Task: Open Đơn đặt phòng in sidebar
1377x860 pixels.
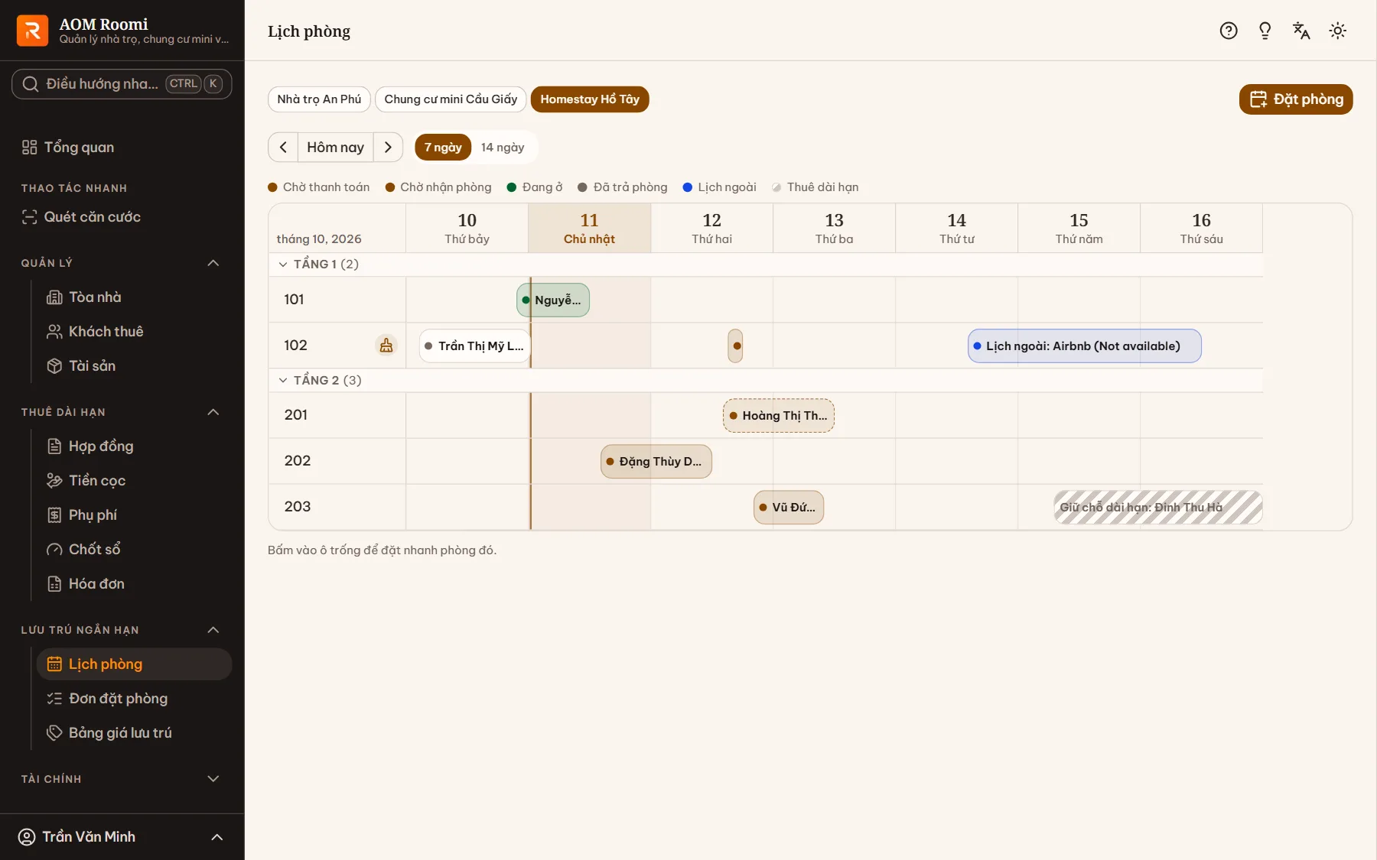Action: [x=135, y=699]
